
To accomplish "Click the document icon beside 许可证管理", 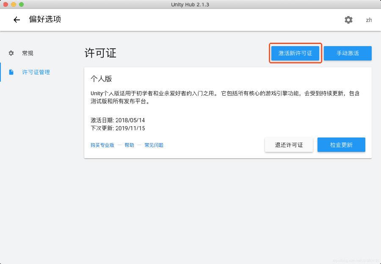I will [11, 72].
